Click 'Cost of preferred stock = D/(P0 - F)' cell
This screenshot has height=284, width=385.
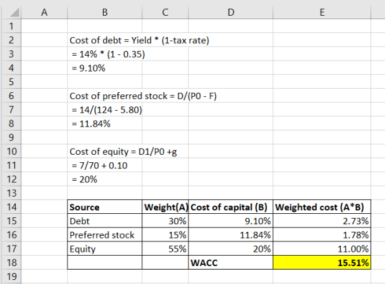[x=104, y=96]
